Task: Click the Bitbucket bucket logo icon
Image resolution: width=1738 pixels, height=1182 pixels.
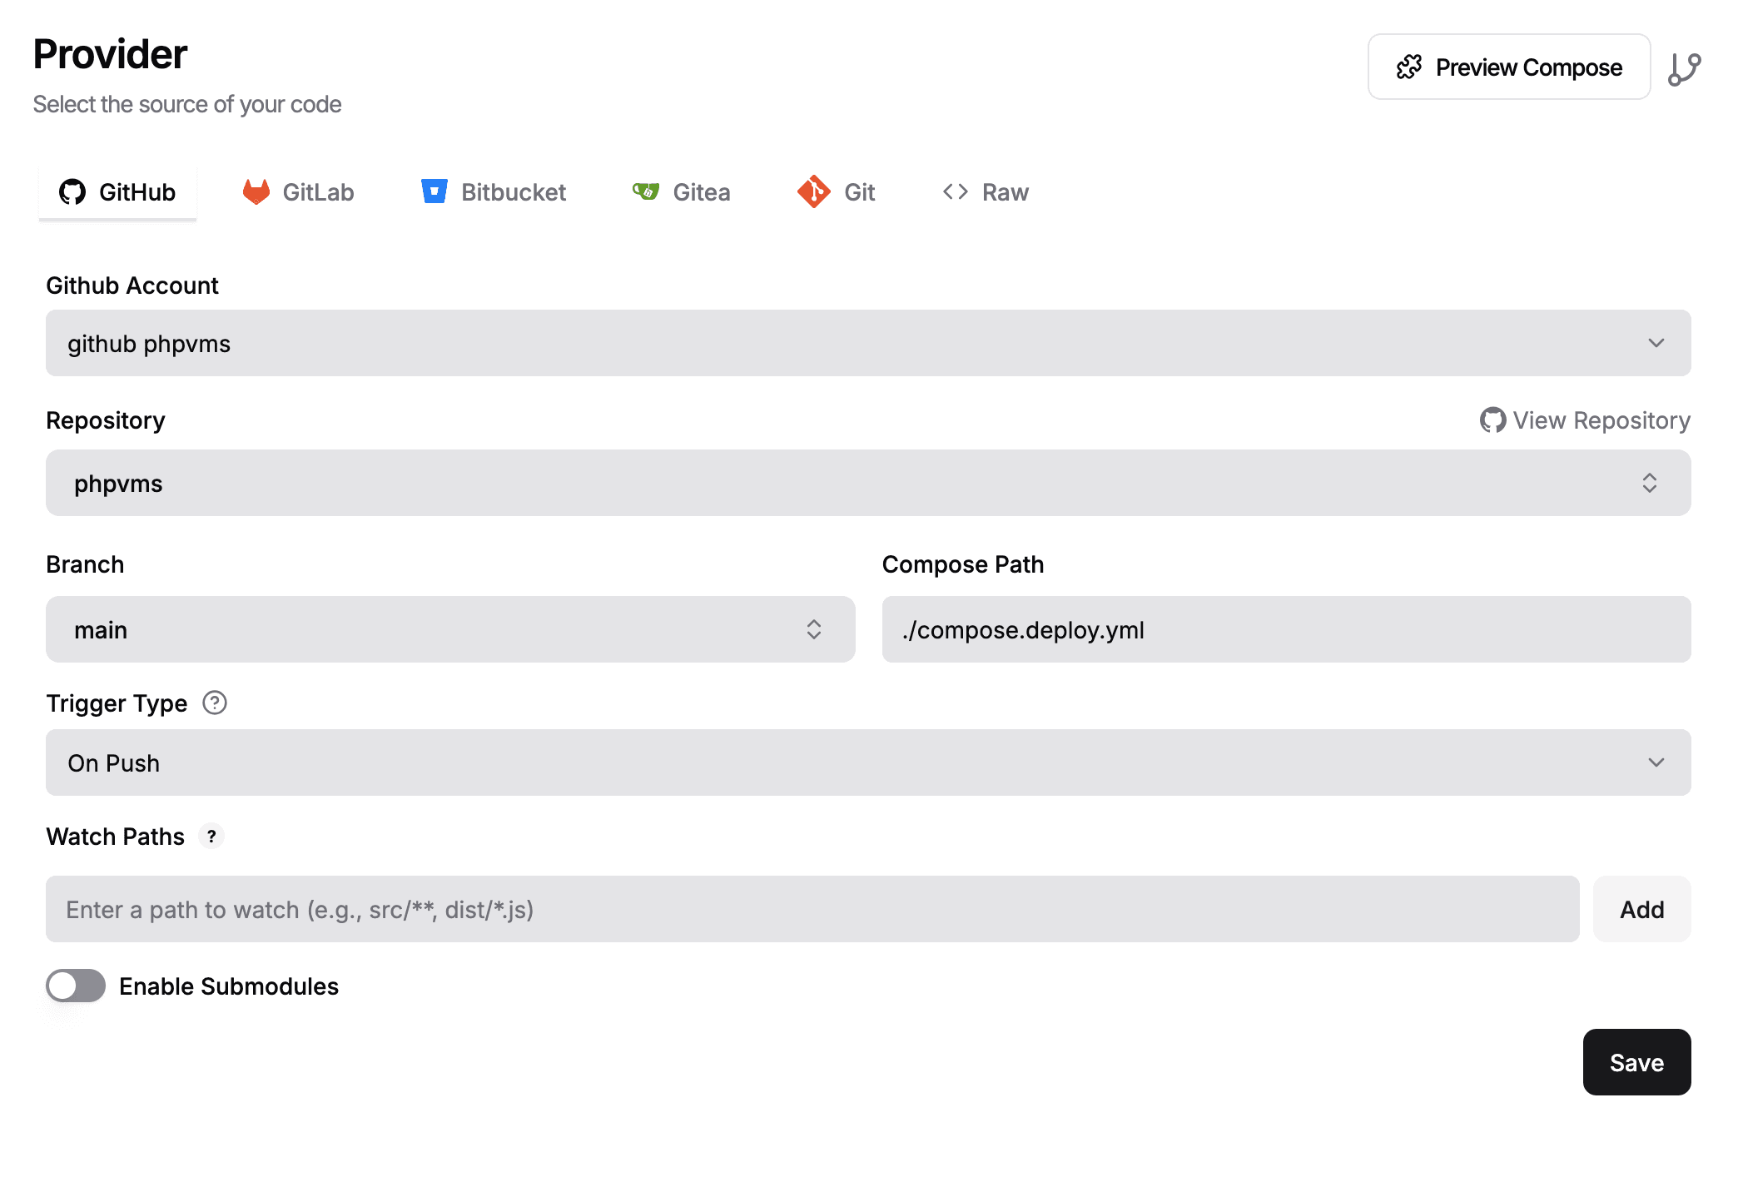Action: [x=434, y=191]
